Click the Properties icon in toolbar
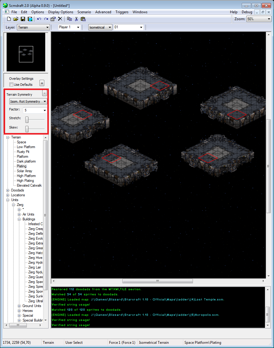This screenshot has height=348, width=274. [53, 19]
